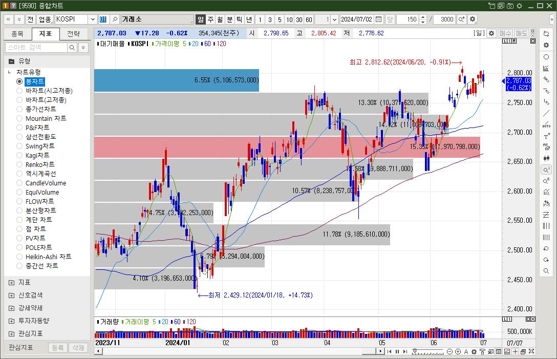
Task: Click the 매수 buy button
Action: 505,33
